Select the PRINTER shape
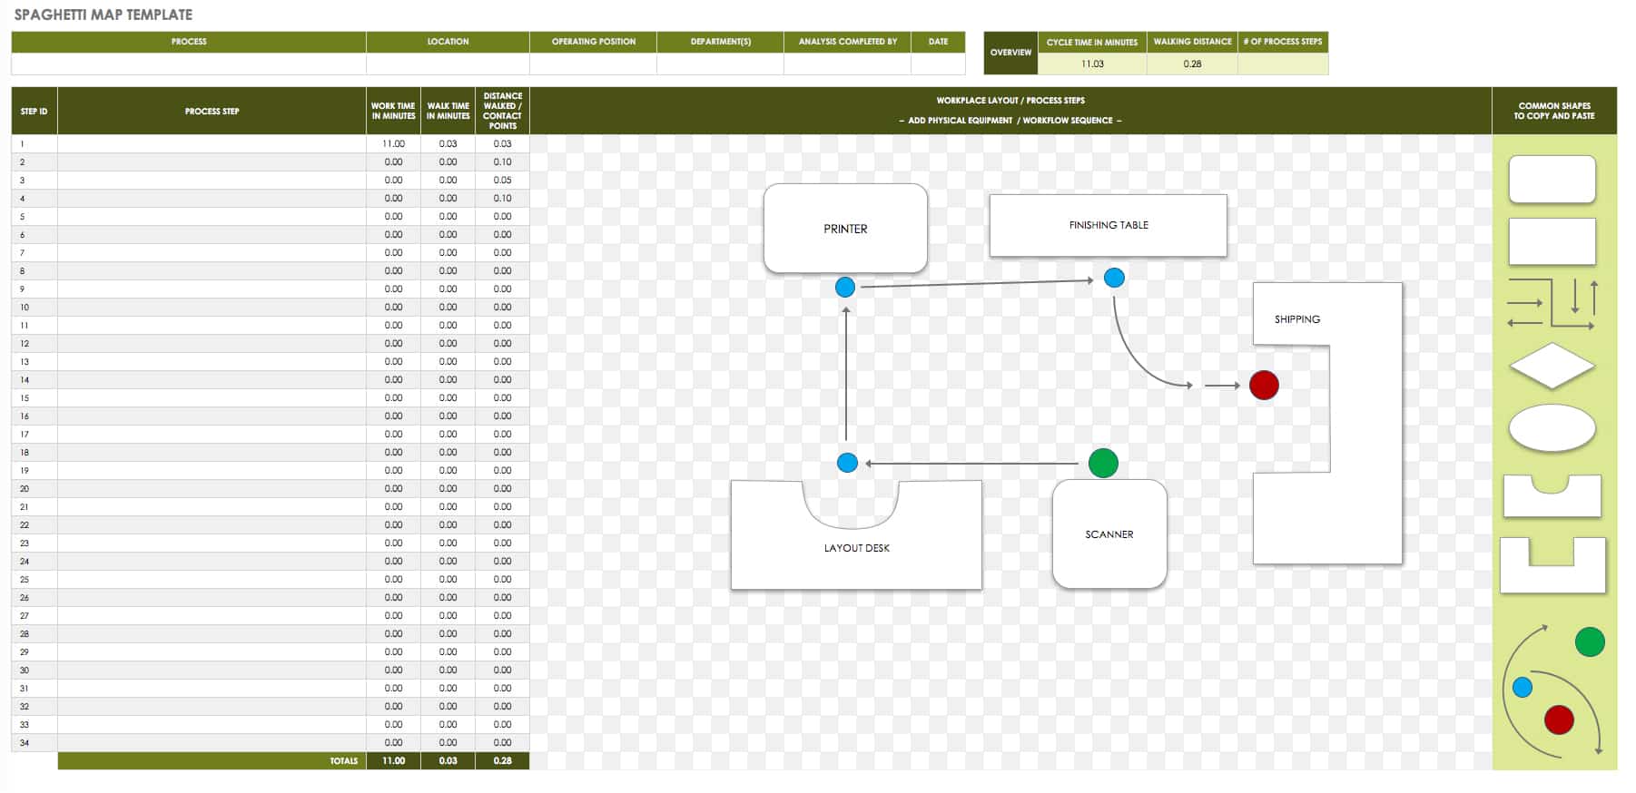1636x793 pixels. [x=844, y=229]
